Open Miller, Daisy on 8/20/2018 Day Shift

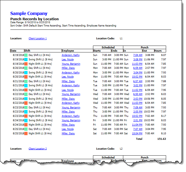[68, 68]
